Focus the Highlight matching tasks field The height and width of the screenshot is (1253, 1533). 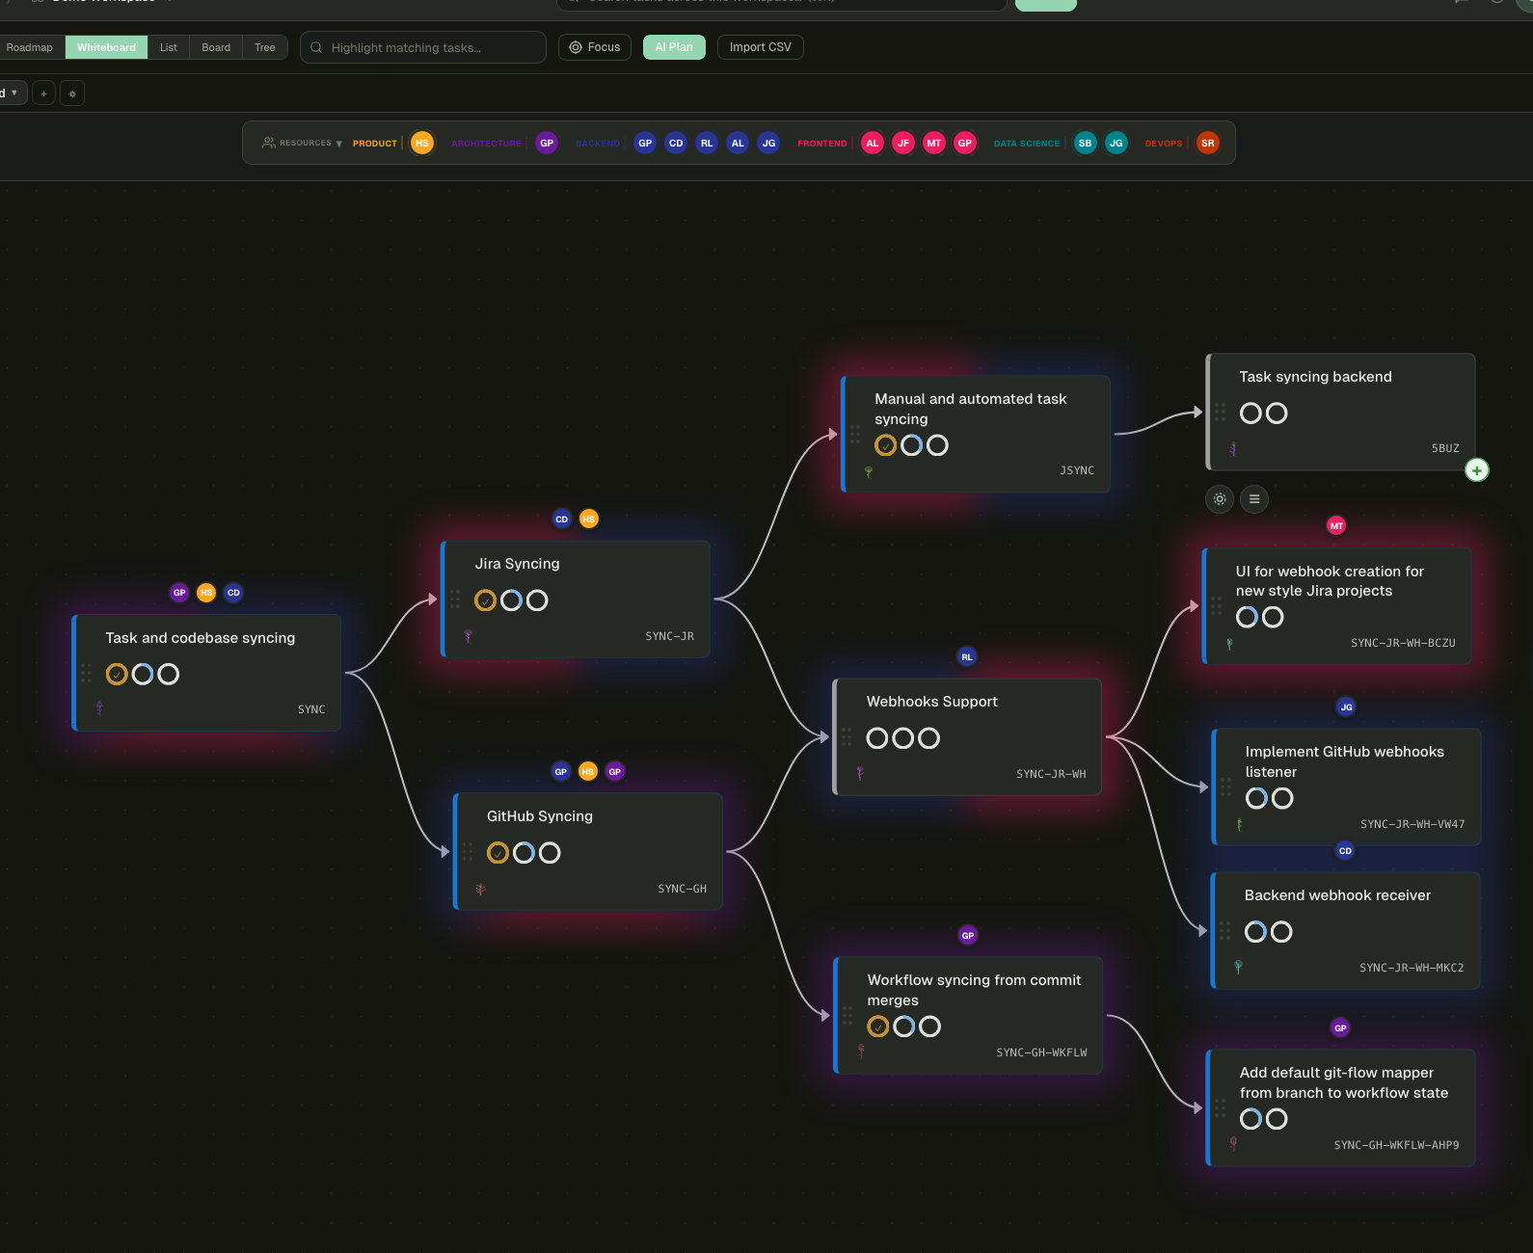423,47
